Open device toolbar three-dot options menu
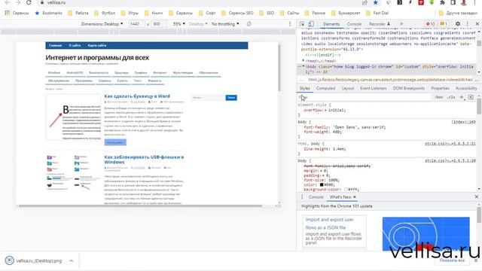Viewport: 482px width, 271px height. (290, 23)
